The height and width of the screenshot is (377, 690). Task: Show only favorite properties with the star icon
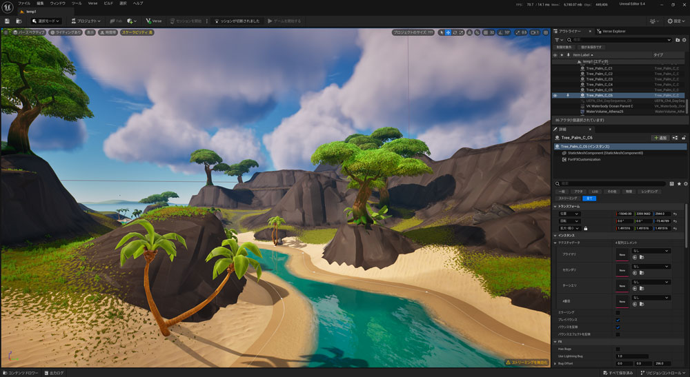point(679,183)
